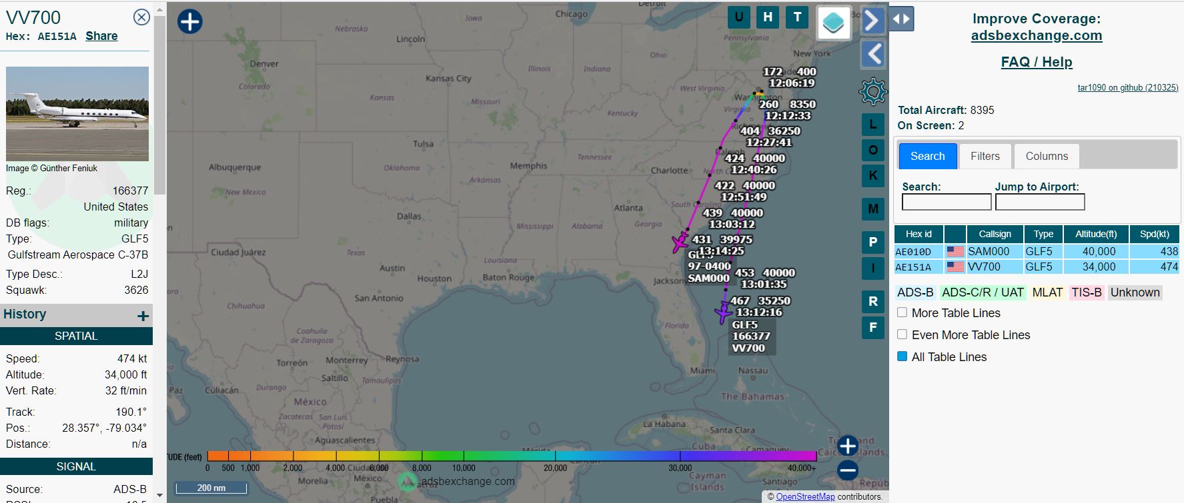Toggle the L map button
The height and width of the screenshot is (503, 1184).
coord(872,125)
